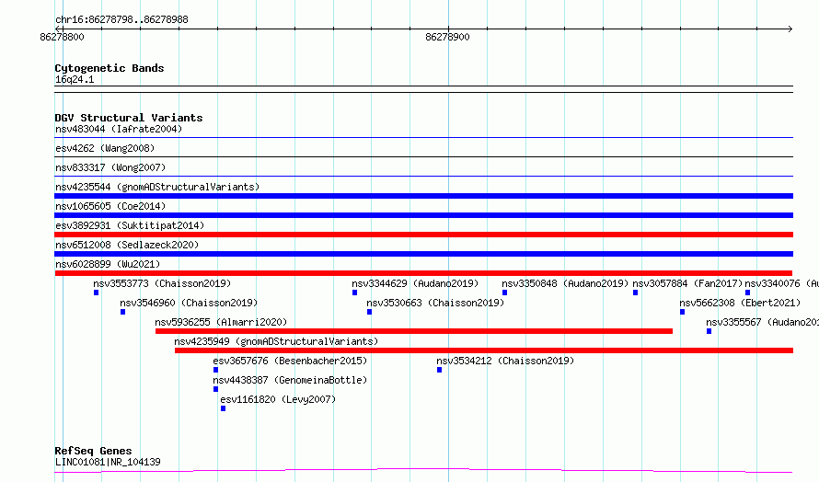Select nsv6512008 (Sedlazeck2020) label
Viewport: 819px width, 482px height.
[x=127, y=245]
